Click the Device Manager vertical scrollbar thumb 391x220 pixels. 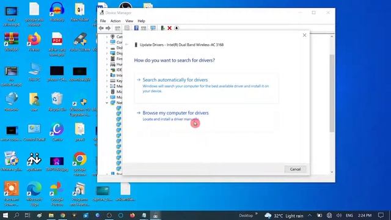[332, 93]
